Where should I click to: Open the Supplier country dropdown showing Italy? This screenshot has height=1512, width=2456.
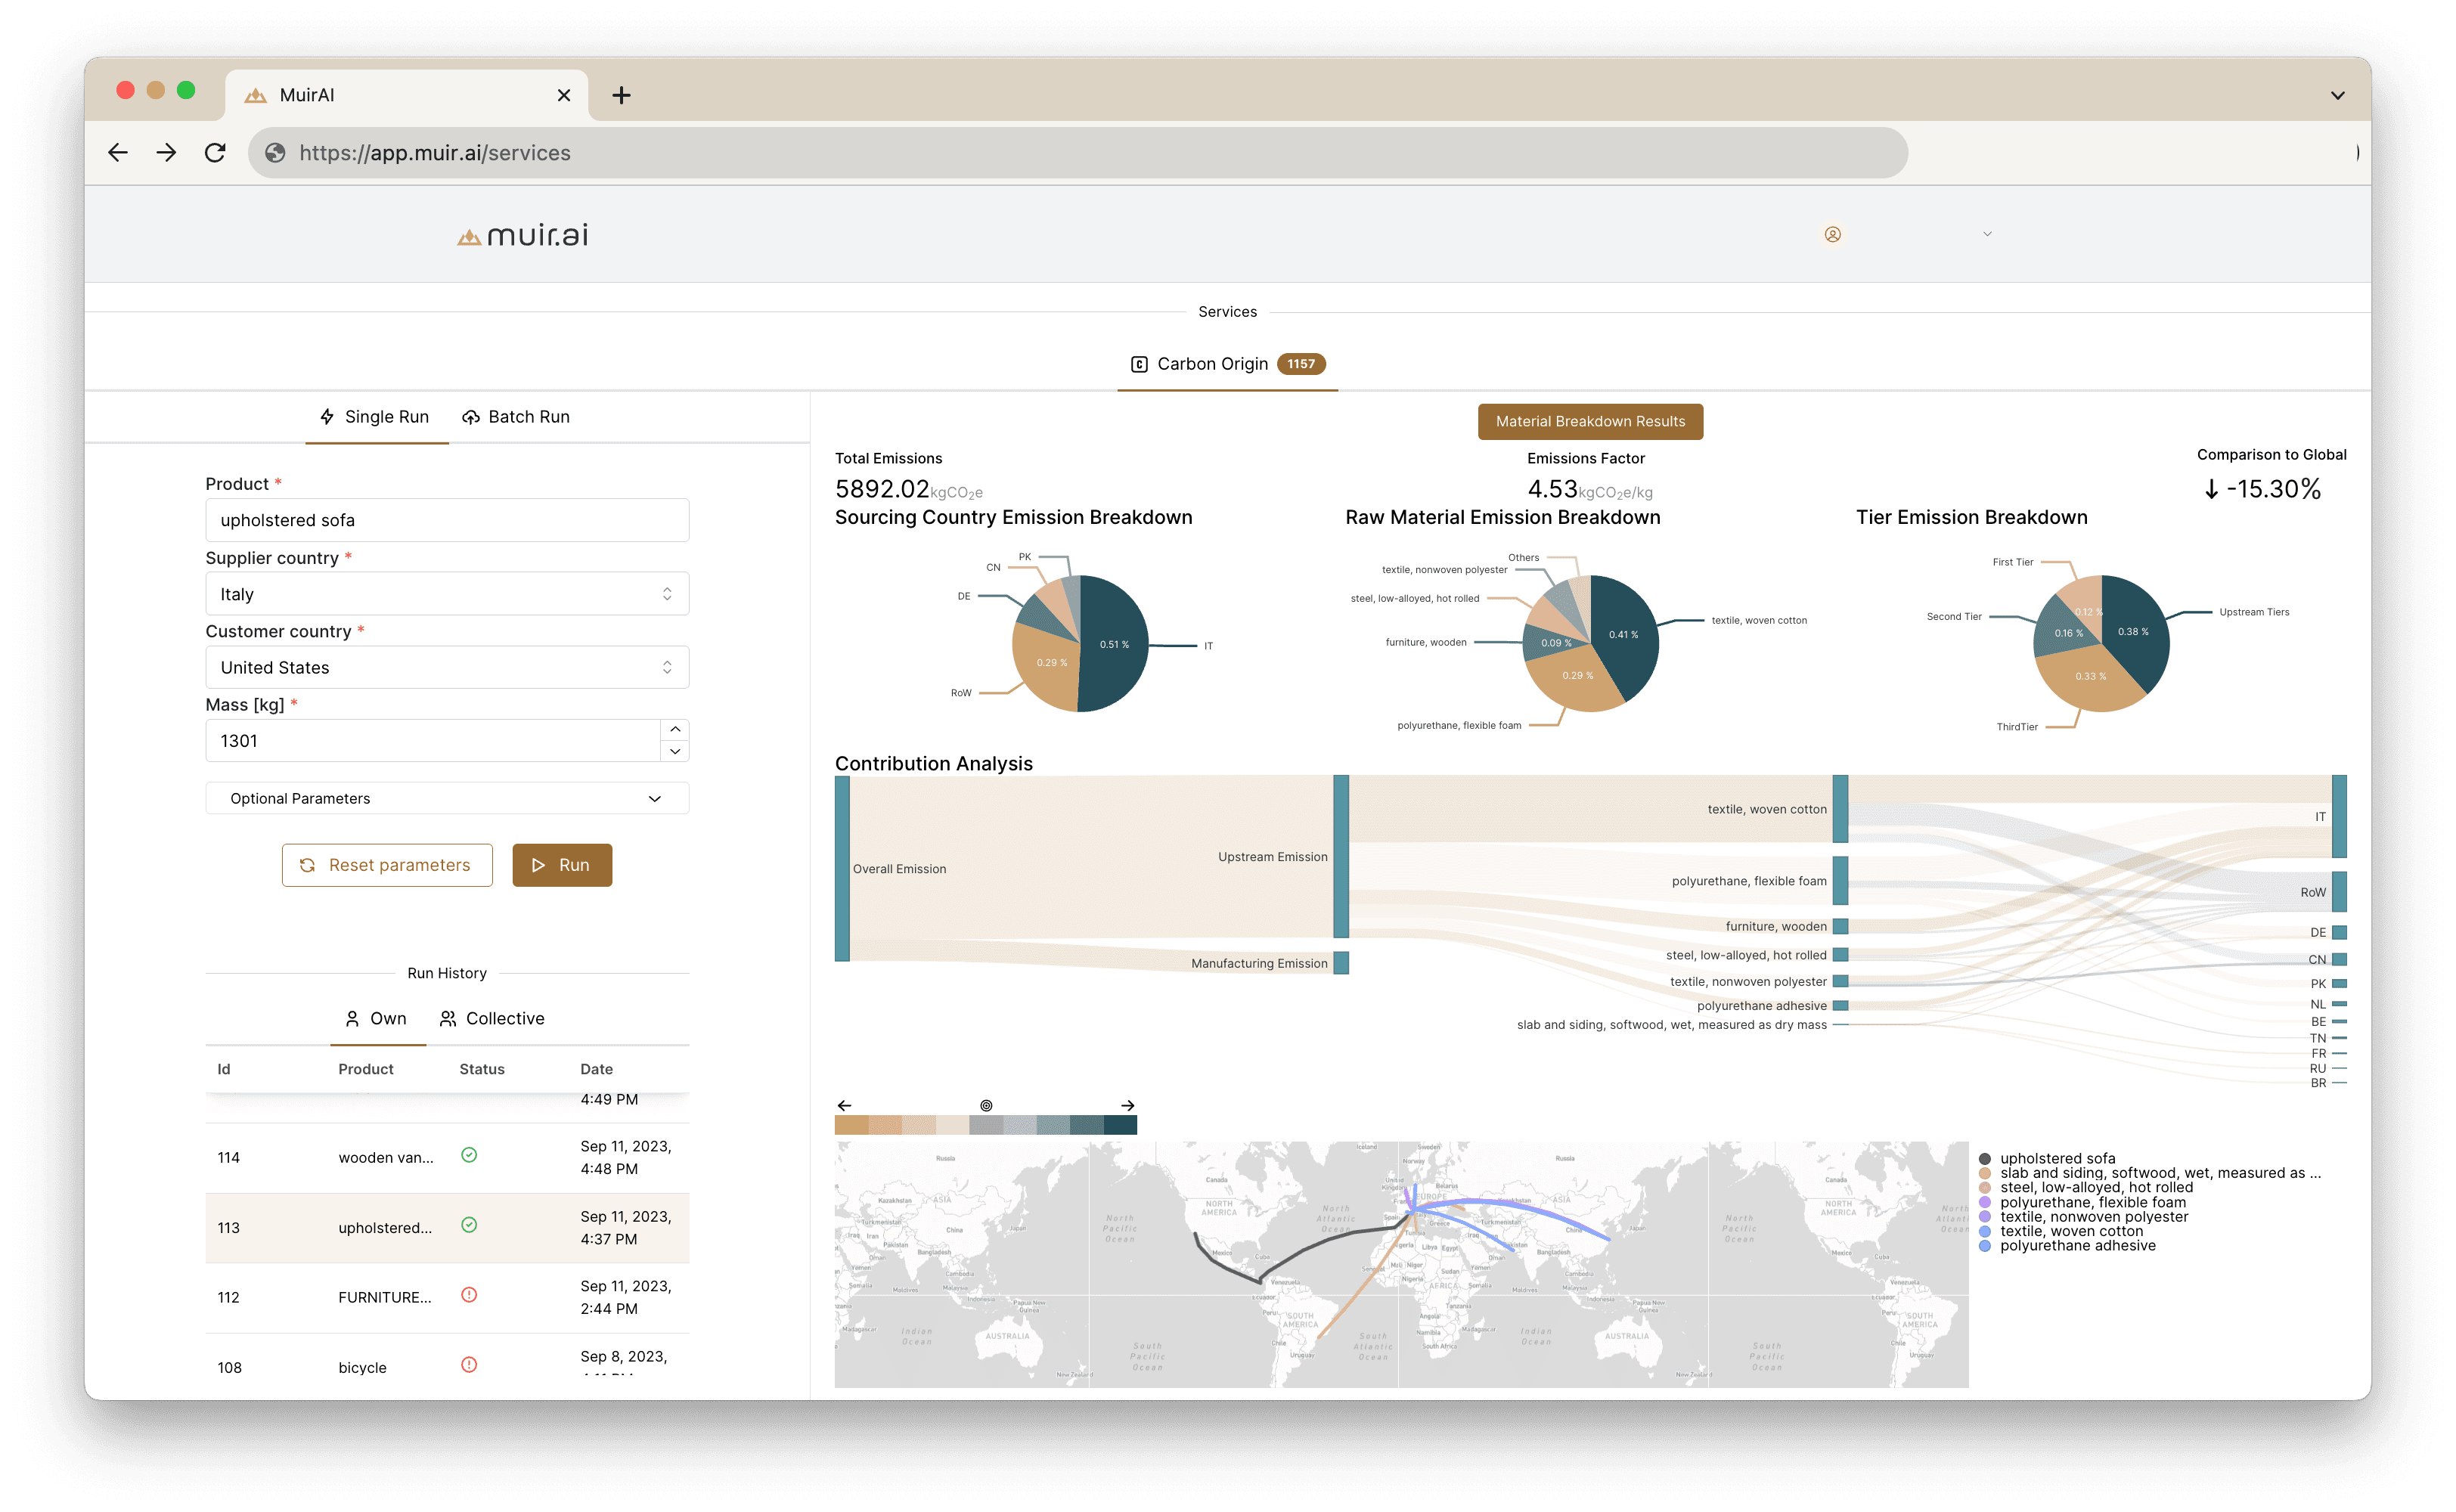coord(447,594)
